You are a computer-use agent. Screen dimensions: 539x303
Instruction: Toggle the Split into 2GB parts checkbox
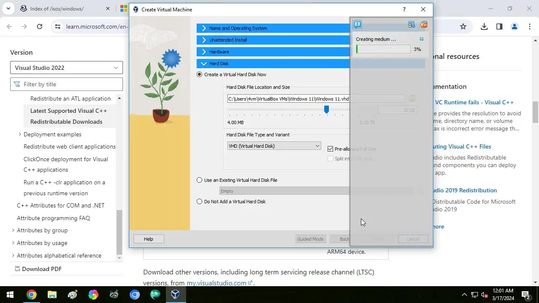(x=331, y=159)
